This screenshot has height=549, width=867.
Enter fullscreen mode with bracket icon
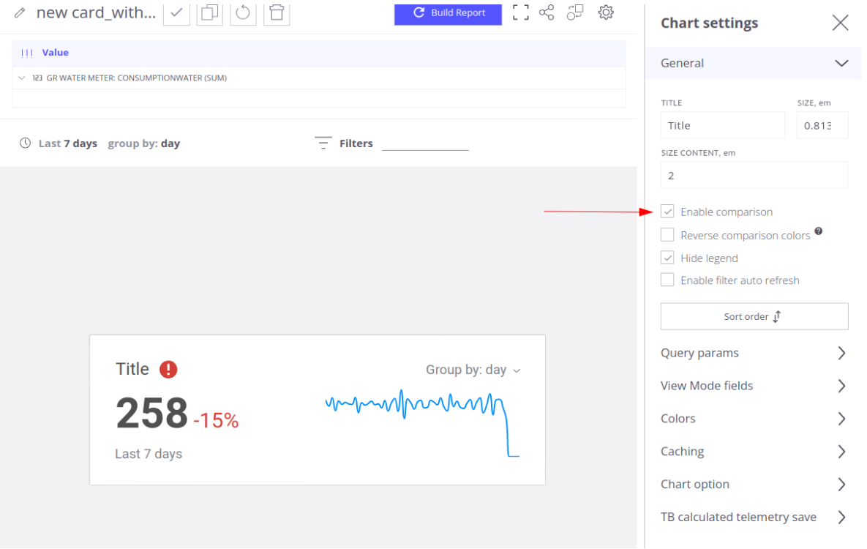pyautogui.click(x=520, y=12)
